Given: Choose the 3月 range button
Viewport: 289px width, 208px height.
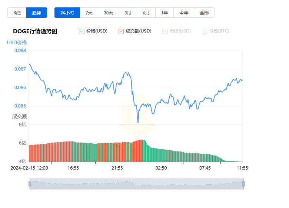Looking at the screenshot, I should coord(128,13).
